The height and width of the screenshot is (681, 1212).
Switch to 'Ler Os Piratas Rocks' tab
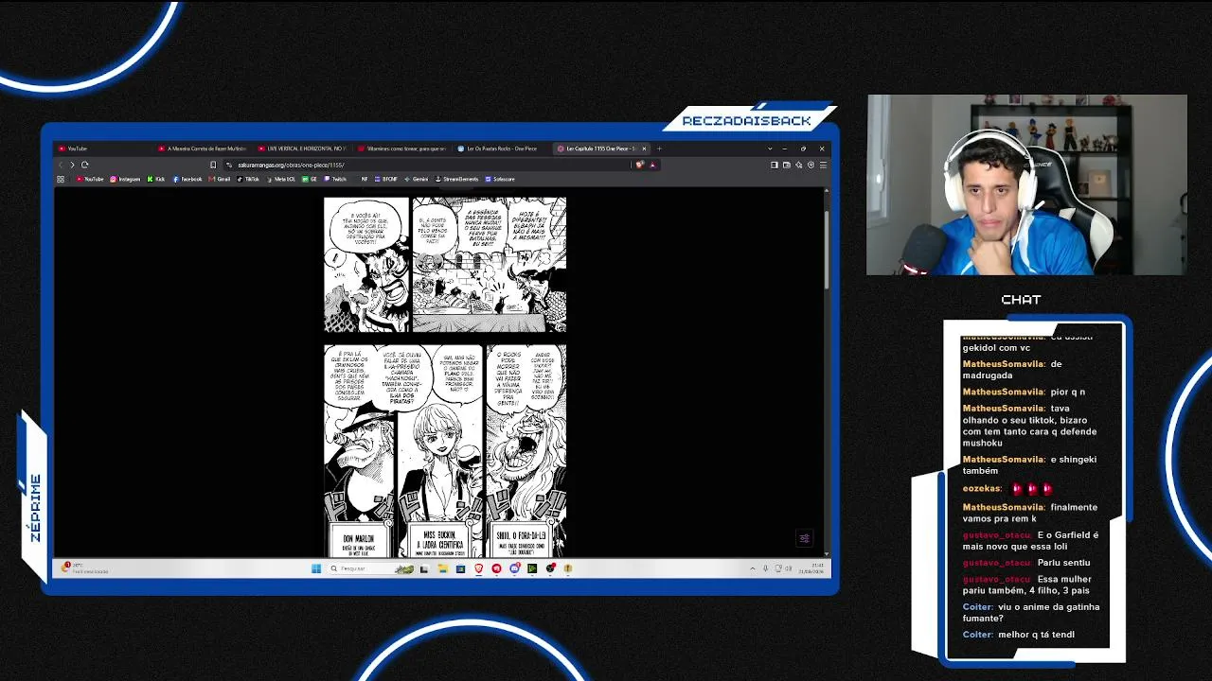504,148
